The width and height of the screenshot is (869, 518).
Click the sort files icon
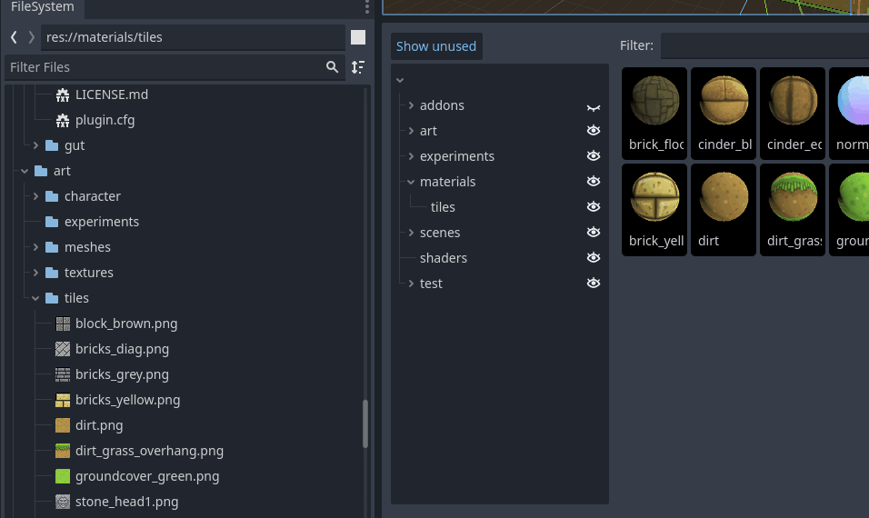click(358, 67)
